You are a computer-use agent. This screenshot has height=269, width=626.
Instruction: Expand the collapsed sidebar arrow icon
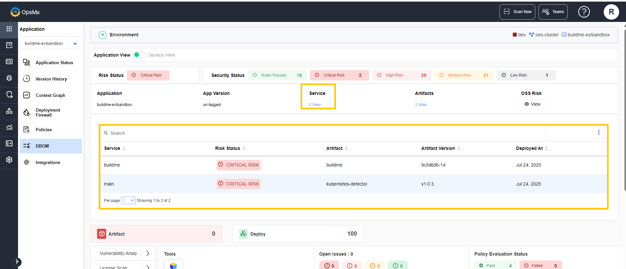(17, 262)
